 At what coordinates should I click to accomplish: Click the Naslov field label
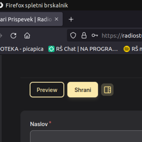tap(39, 124)
